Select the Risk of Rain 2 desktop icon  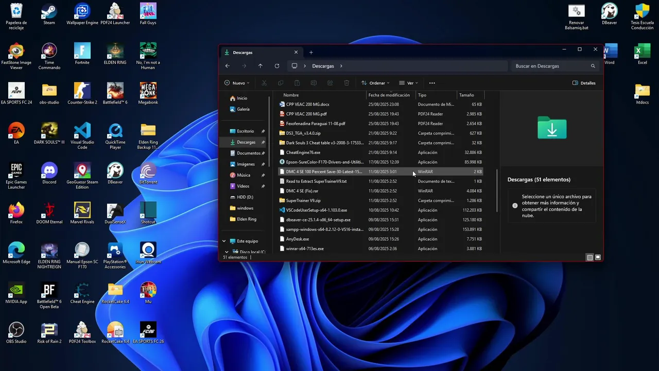click(49, 332)
